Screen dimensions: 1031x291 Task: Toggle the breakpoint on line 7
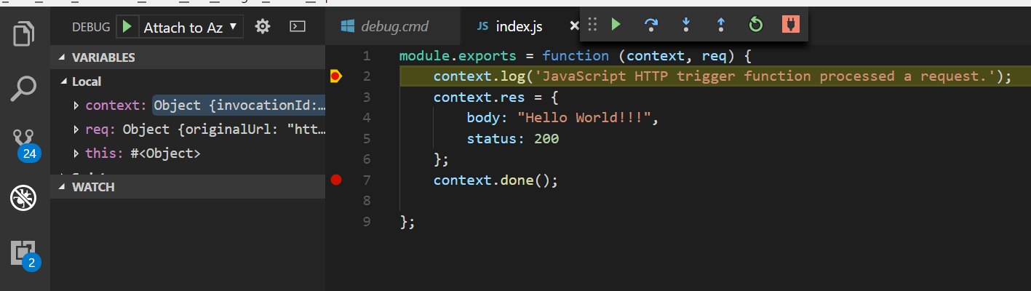(x=336, y=180)
